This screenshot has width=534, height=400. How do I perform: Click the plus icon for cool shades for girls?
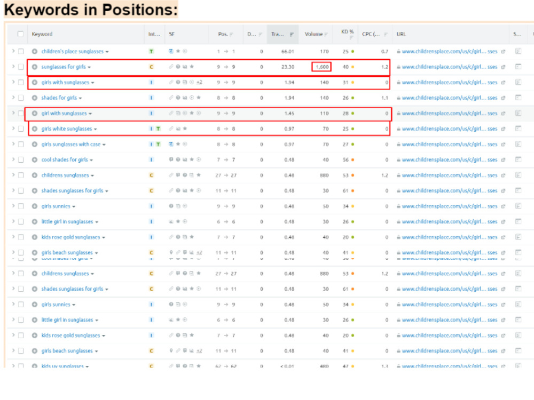(34, 160)
